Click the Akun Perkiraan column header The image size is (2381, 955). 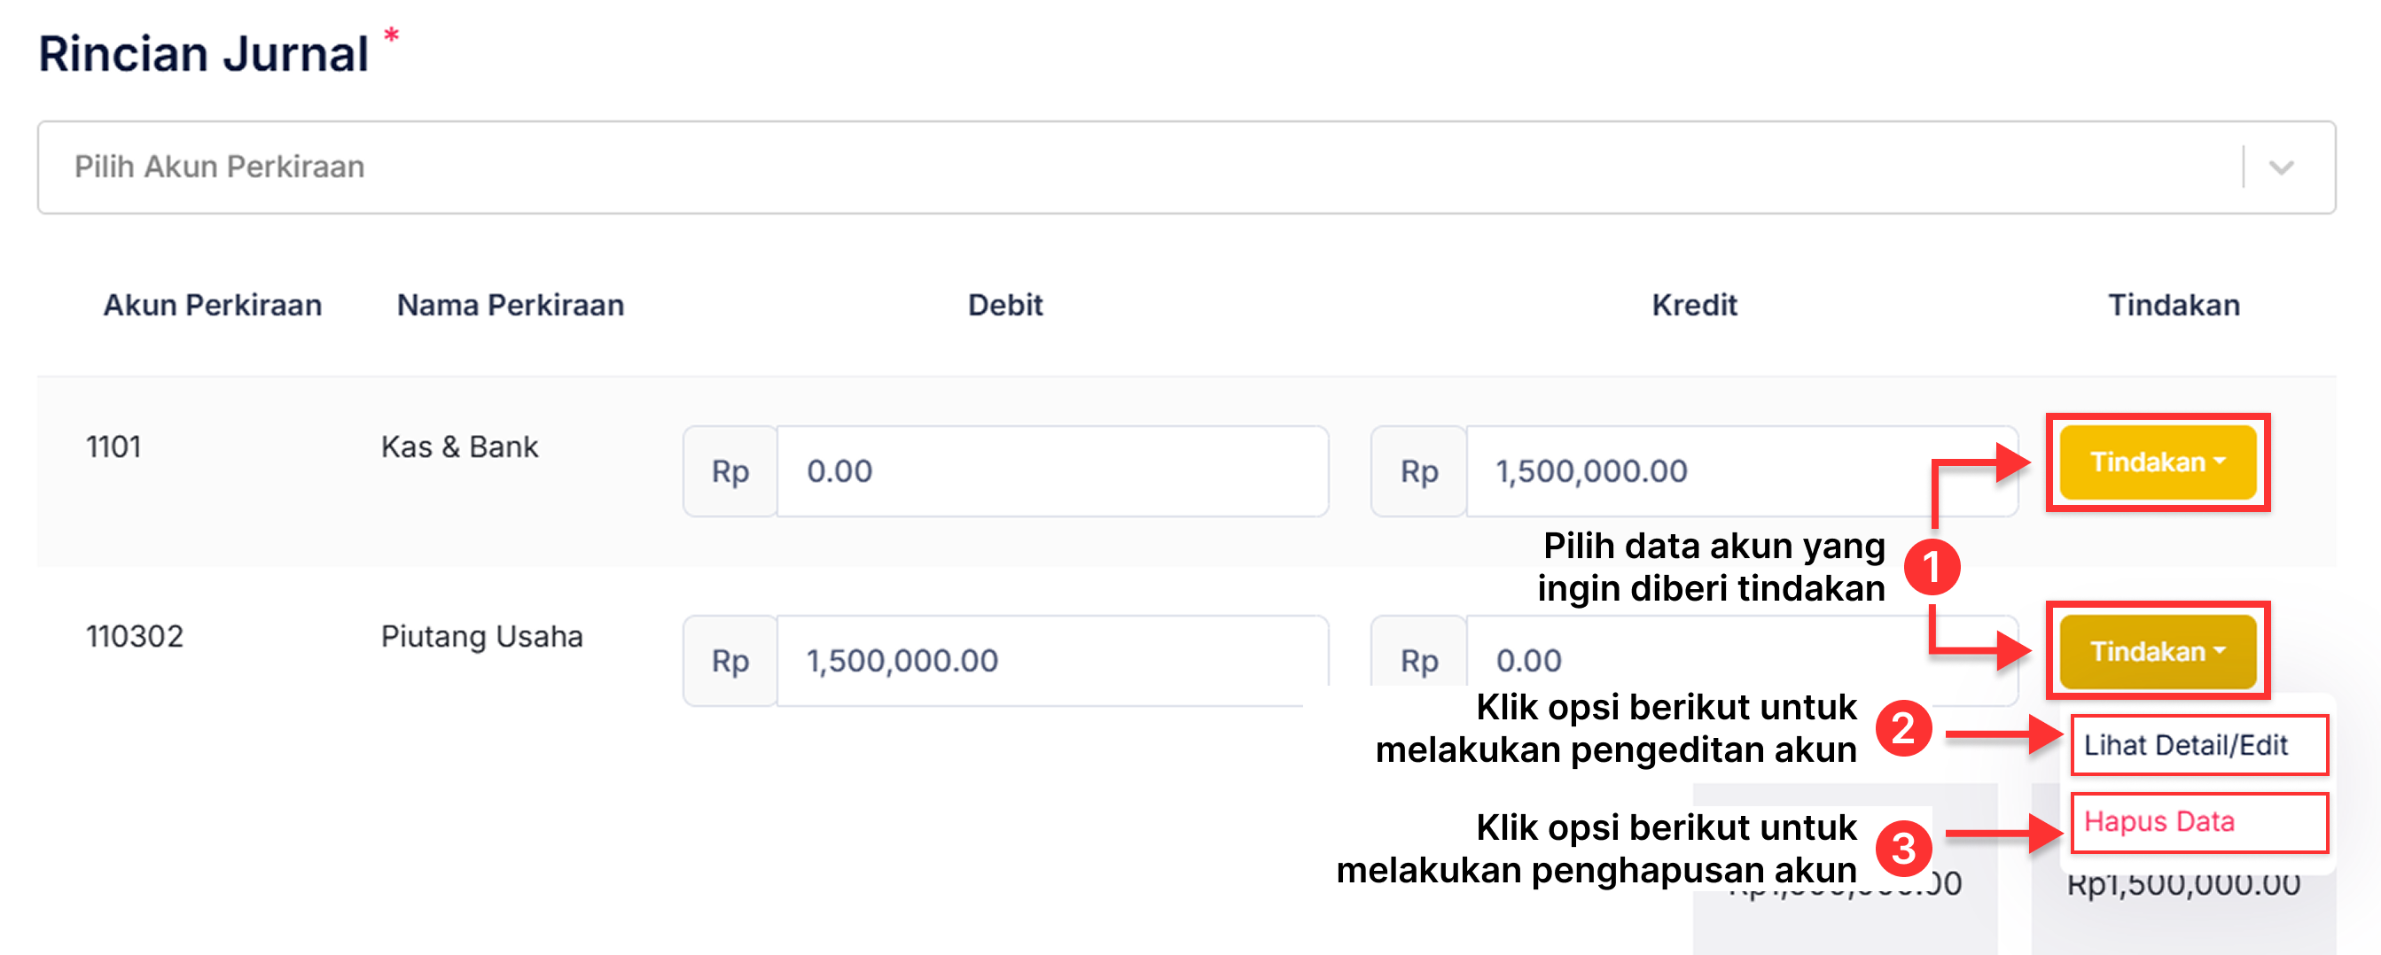213,305
